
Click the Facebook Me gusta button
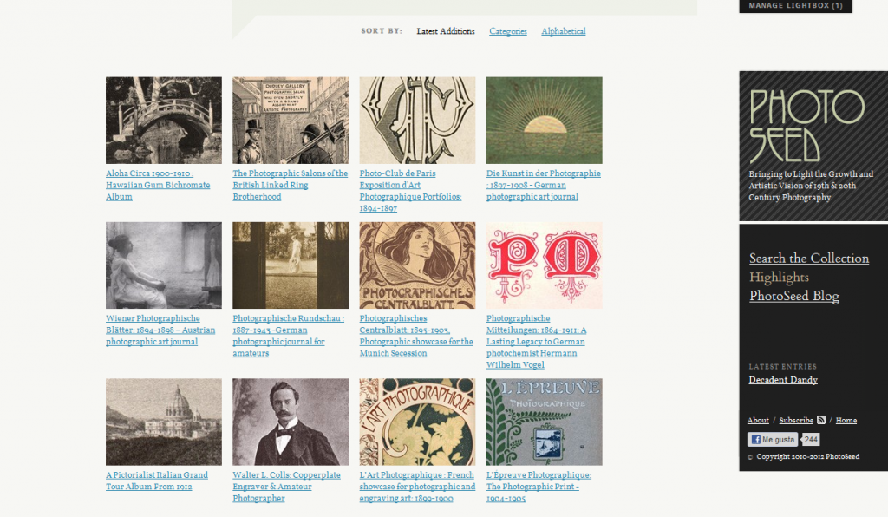click(x=773, y=440)
